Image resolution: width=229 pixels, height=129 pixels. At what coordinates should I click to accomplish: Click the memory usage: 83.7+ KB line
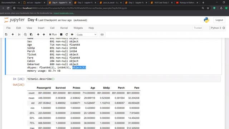click(x=44, y=71)
